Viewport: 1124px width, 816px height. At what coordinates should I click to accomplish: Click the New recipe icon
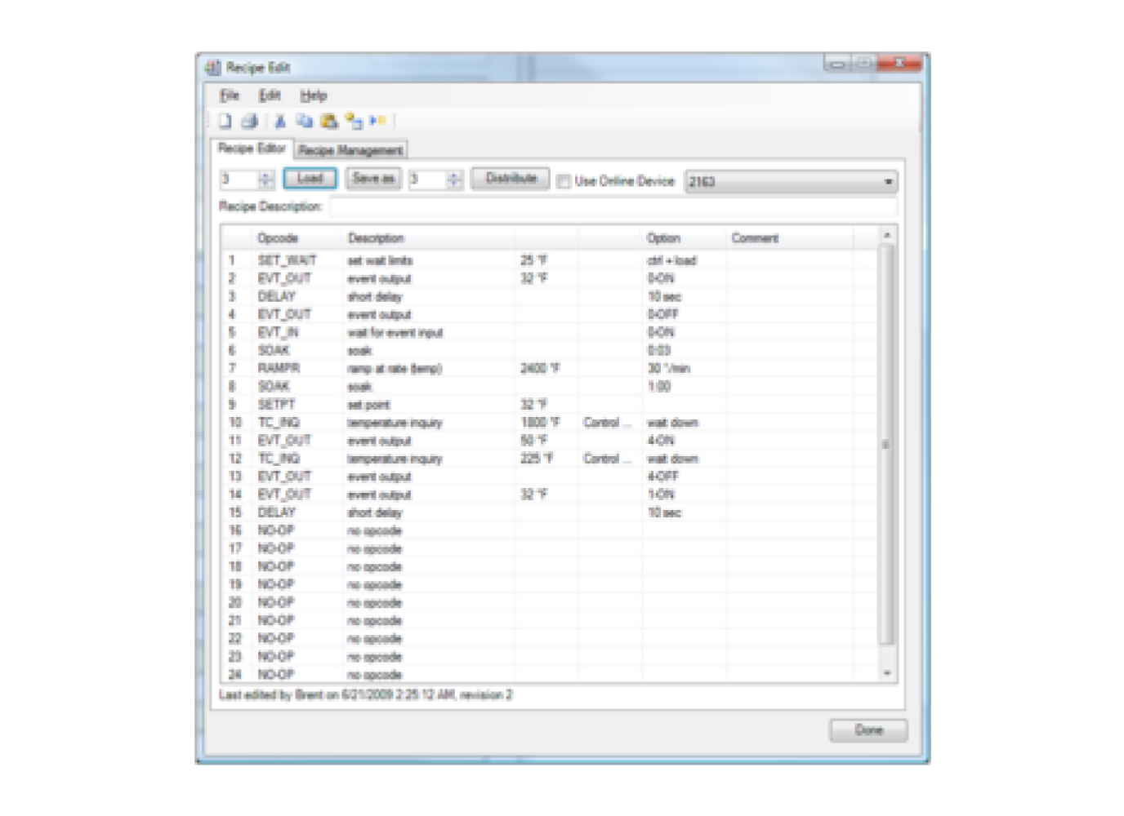[225, 121]
